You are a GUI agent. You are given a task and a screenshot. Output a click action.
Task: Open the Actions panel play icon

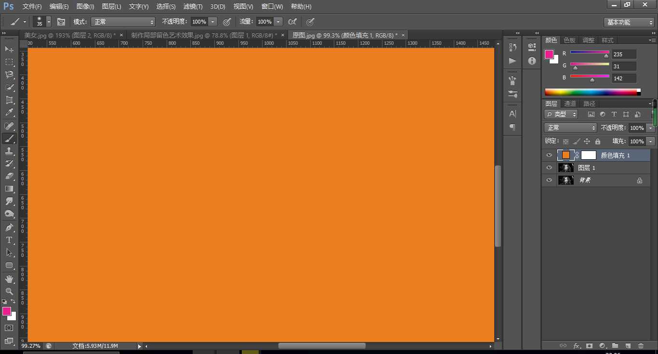point(513,61)
